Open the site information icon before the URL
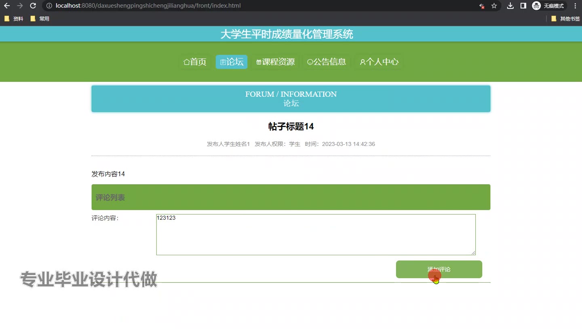The image size is (582, 329). tap(49, 6)
